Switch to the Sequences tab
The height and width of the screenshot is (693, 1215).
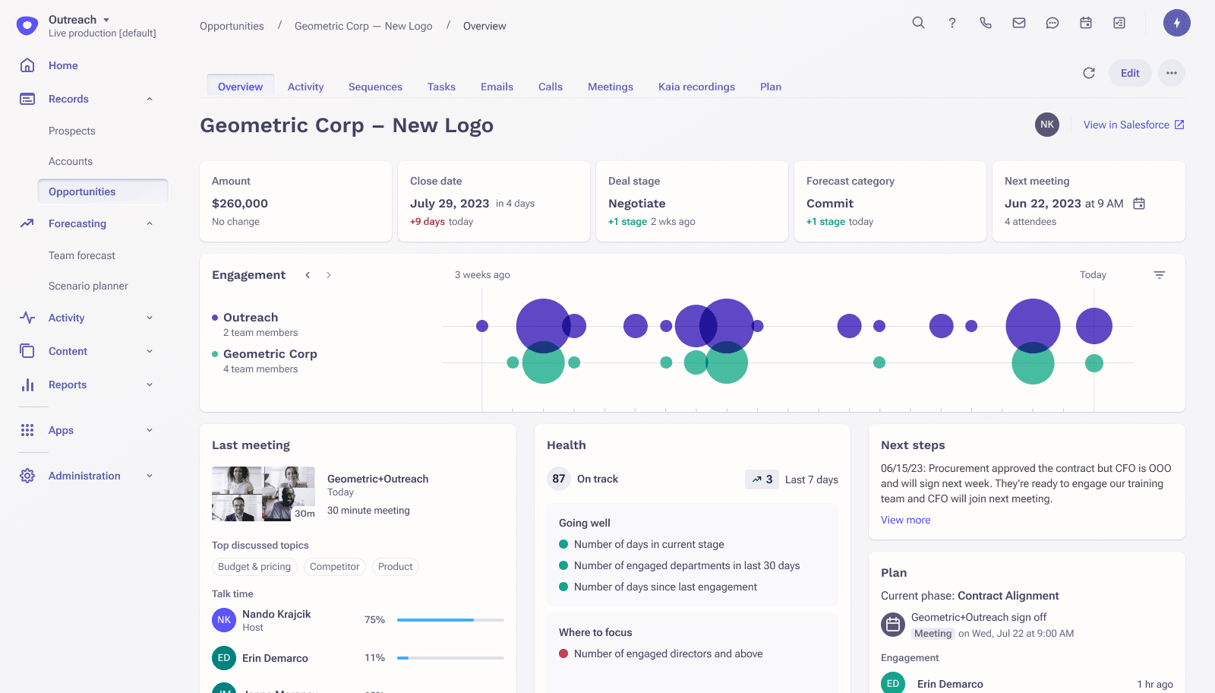tap(375, 87)
